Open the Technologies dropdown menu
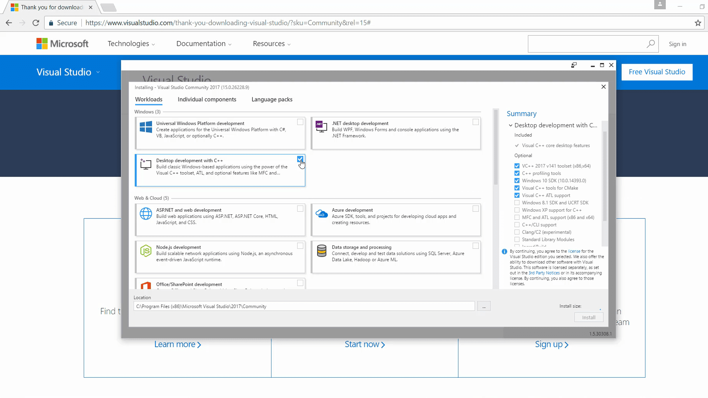This screenshot has height=398, width=708. point(131,44)
